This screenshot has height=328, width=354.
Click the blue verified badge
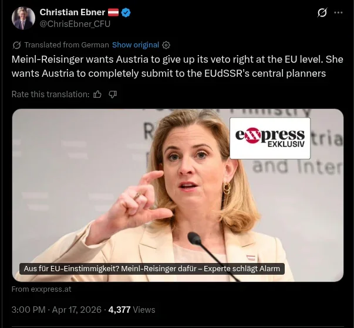(126, 12)
